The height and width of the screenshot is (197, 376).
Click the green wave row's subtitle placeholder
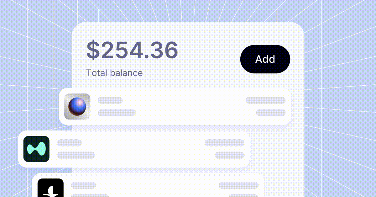[x=76, y=155]
